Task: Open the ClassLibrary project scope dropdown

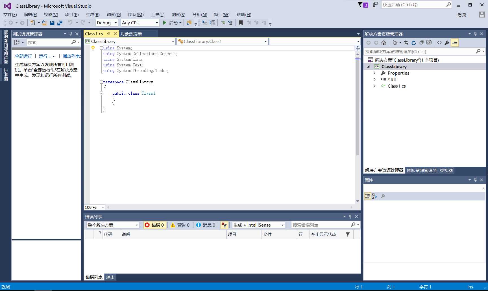Action: click(x=130, y=41)
